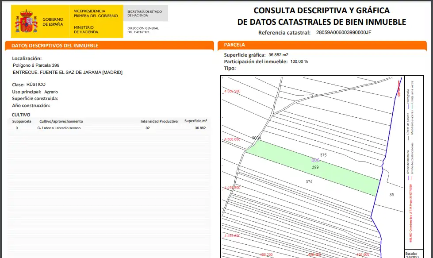
Task: Select 'ENTRECUE. FUENTE EL SAZ DE JARAMA [MADRID]'
Action: (x=67, y=73)
